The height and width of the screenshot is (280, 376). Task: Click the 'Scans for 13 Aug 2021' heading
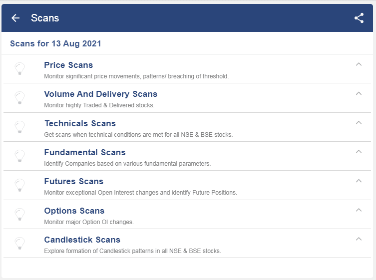point(55,43)
